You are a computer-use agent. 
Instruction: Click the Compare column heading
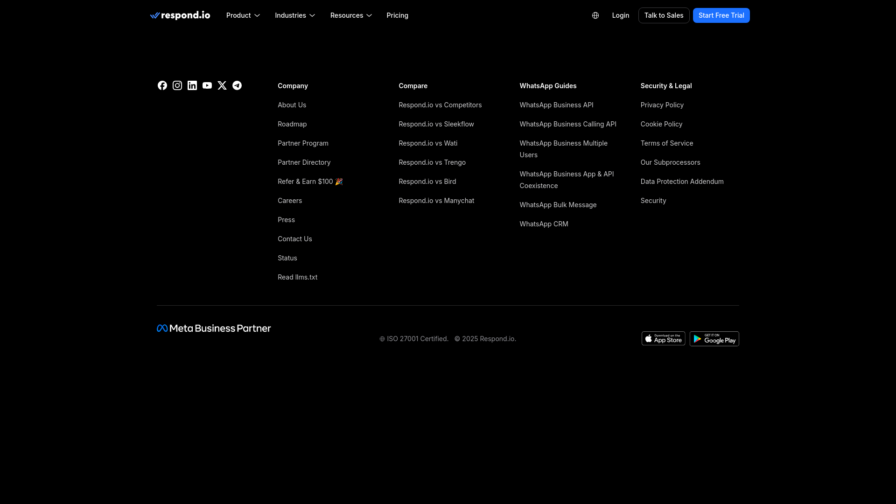coord(413,86)
